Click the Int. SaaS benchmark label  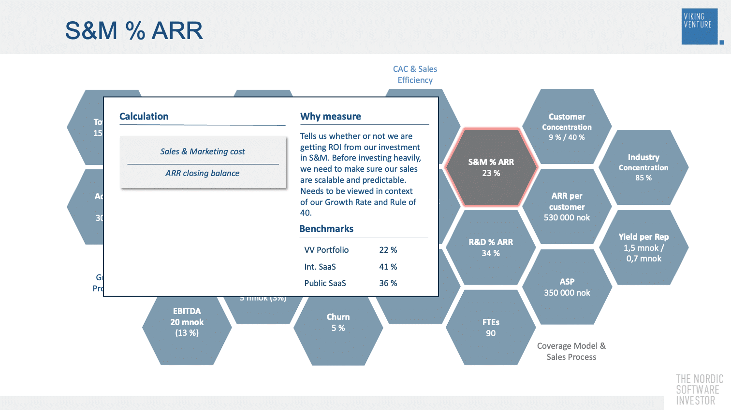coord(320,267)
